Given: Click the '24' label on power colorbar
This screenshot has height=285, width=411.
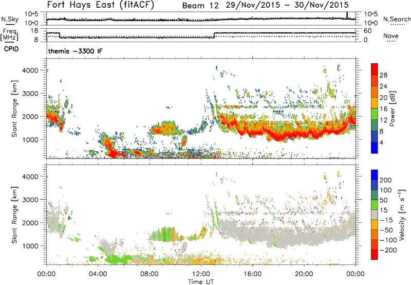Looking at the screenshot, I should point(383,86).
